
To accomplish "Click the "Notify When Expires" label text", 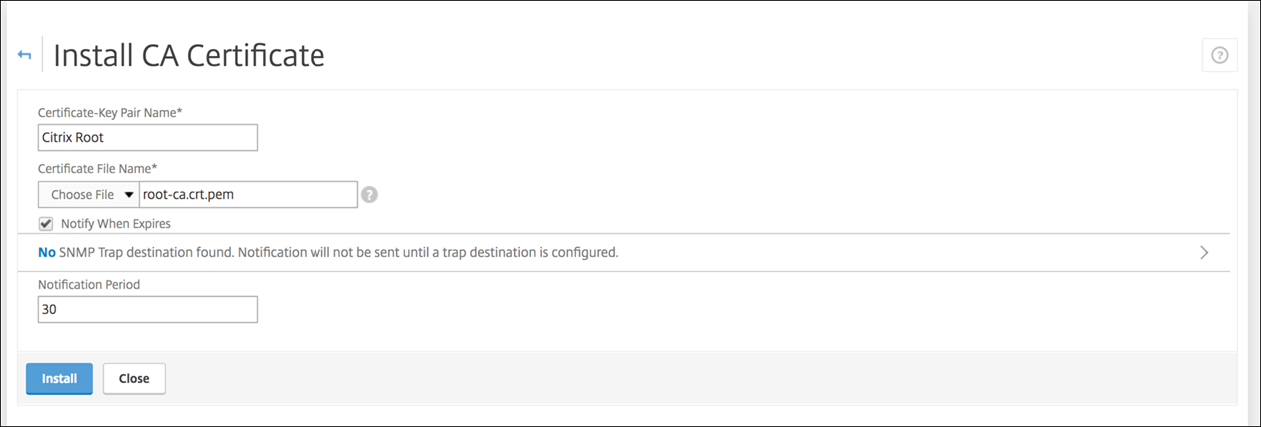I will coord(115,224).
